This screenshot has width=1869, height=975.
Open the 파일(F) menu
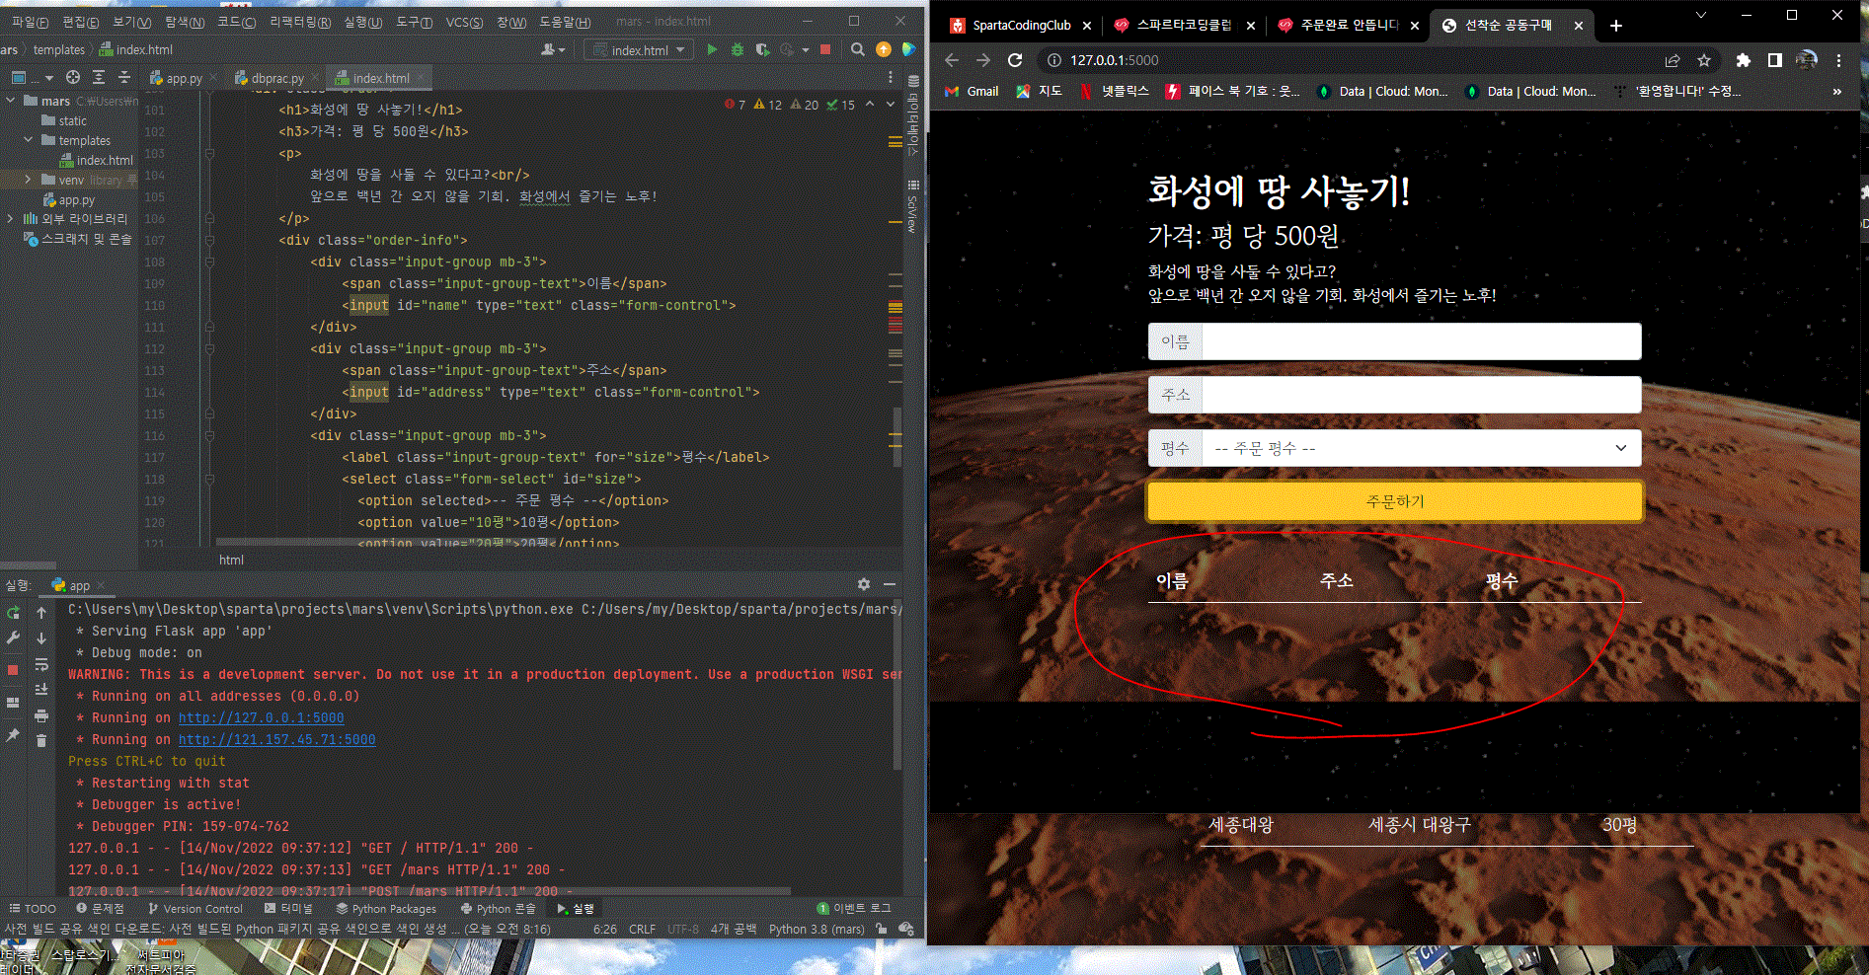(x=30, y=22)
